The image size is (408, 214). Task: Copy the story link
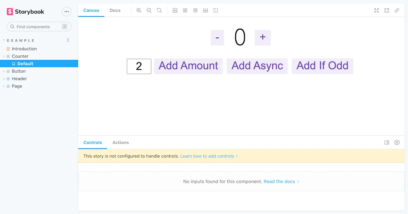coord(397,10)
